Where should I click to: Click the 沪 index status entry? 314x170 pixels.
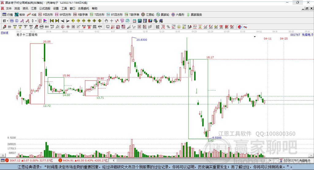pyautogui.click(x=29, y=160)
